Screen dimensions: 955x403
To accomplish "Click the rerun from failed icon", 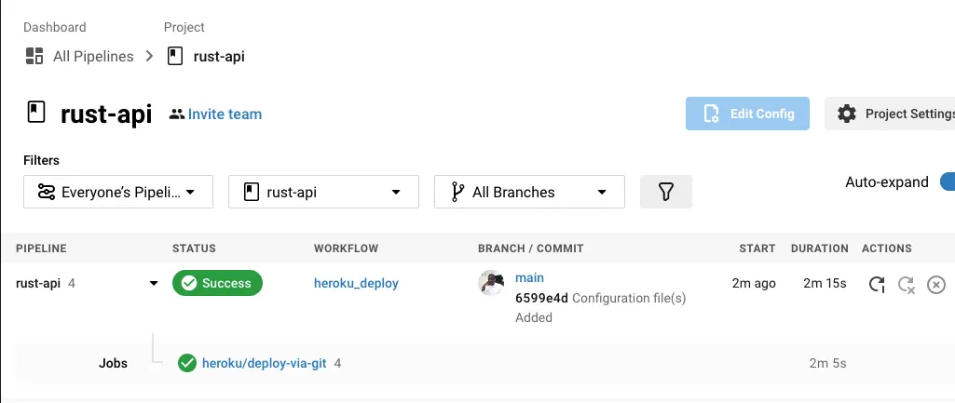I will tap(907, 284).
